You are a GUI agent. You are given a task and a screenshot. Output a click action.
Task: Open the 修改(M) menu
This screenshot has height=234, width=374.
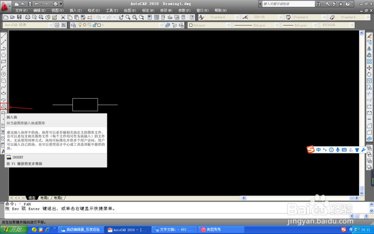tap(166, 10)
